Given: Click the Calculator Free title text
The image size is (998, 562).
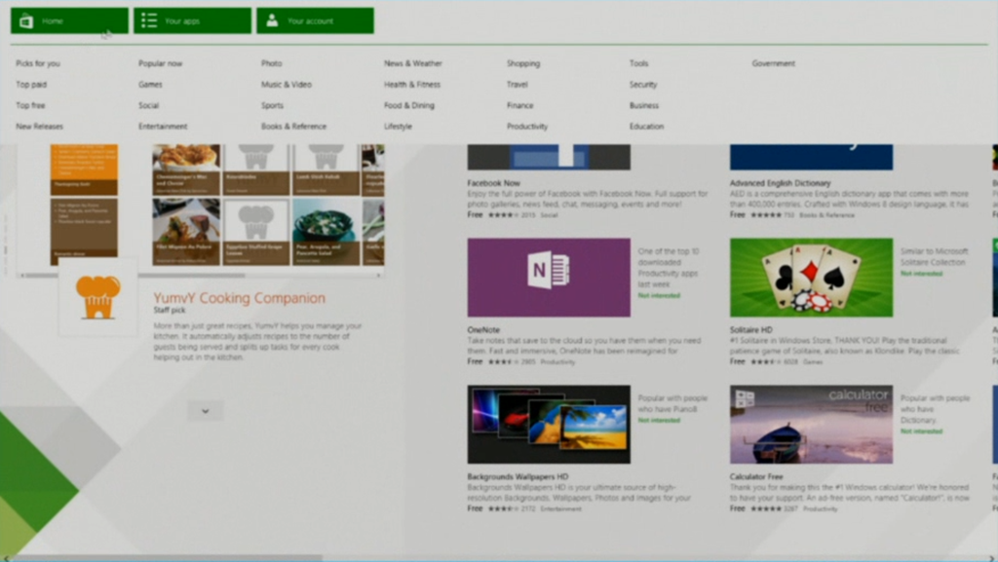Looking at the screenshot, I should (756, 477).
